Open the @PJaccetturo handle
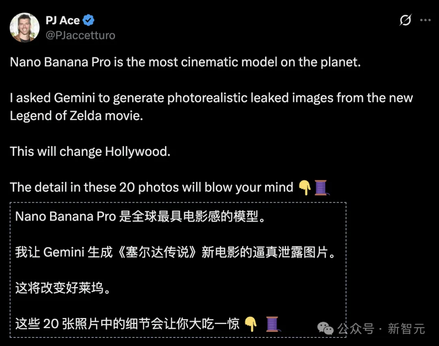This screenshot has height=346, width=439. [80, 36]
